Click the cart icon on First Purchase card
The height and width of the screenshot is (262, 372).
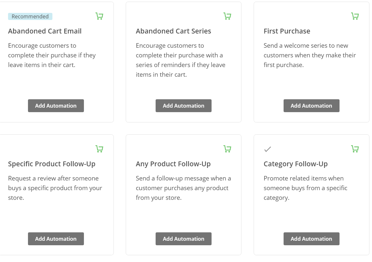tap(355, 16)
